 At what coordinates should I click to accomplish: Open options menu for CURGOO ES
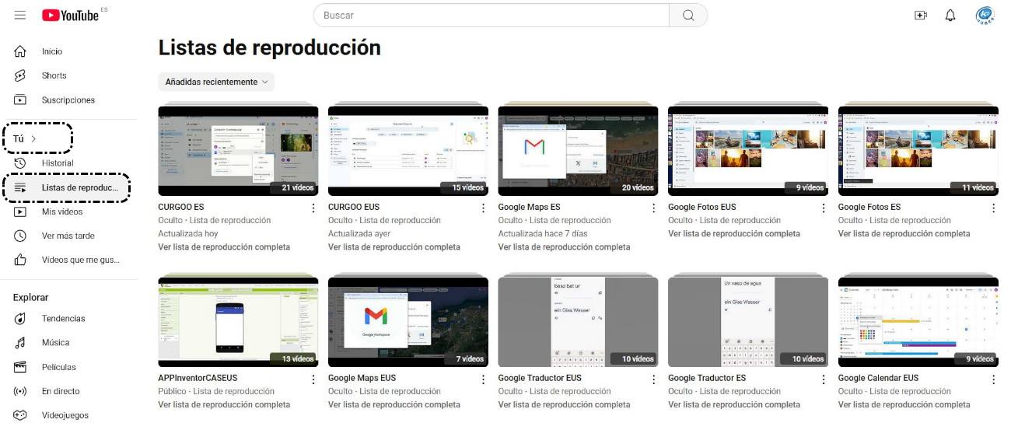click(313, 208)
